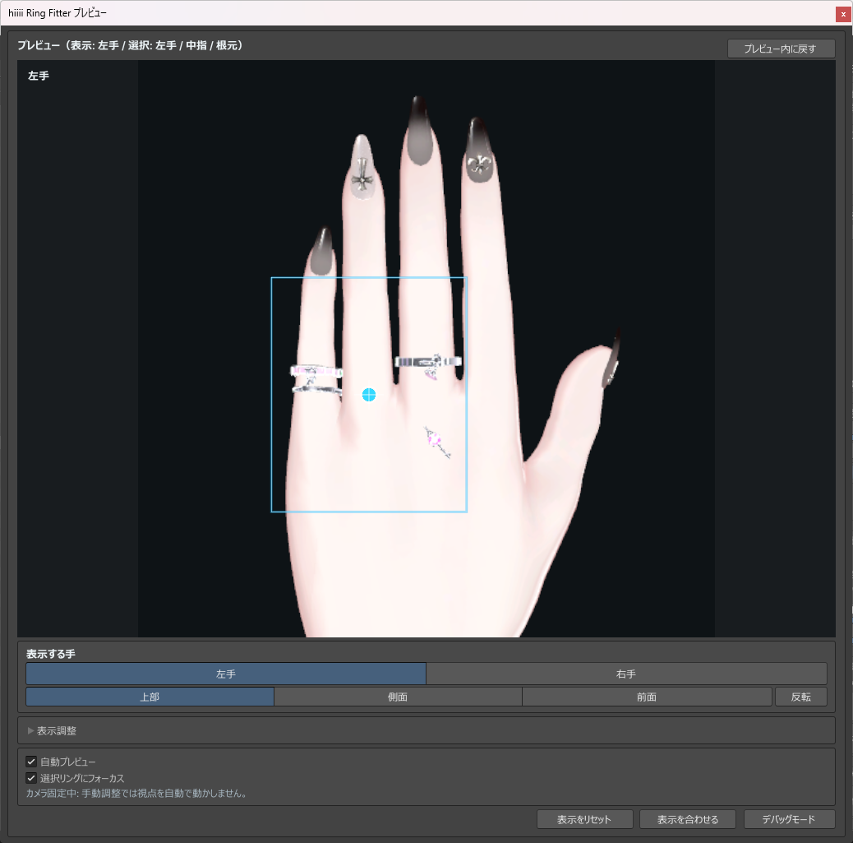Select the 左手 hand button
The width and height of the screenshot is (853, 843).
click(x=226, y=674)
